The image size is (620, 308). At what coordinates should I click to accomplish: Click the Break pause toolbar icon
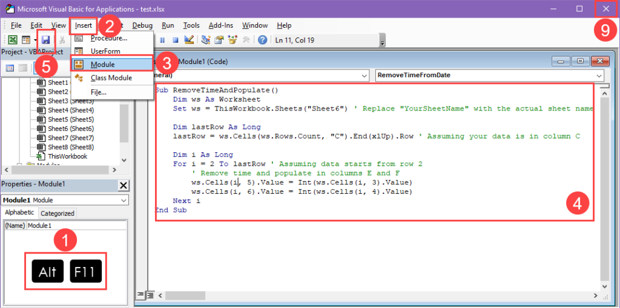(x=162, y=40)
